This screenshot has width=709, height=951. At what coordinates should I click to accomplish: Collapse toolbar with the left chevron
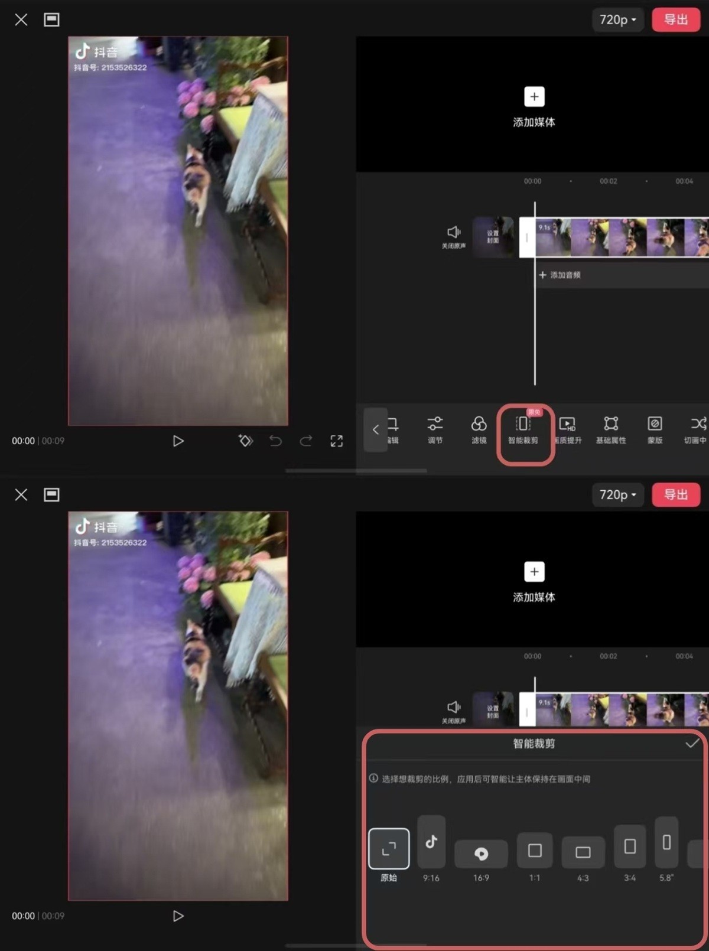tap(376, 429)
